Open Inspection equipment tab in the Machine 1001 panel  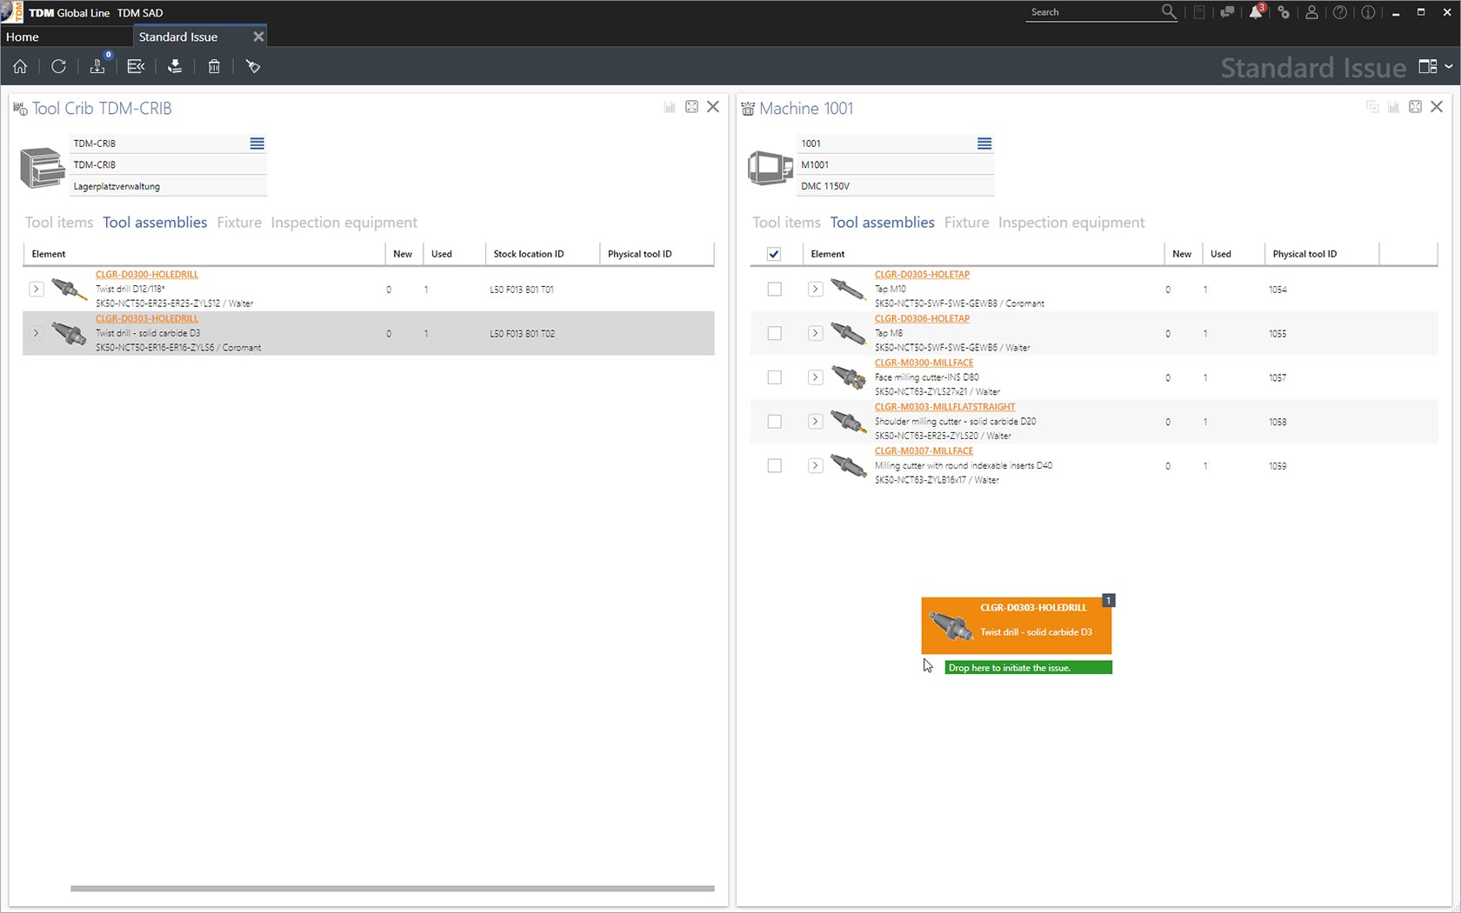point(1071,223)
